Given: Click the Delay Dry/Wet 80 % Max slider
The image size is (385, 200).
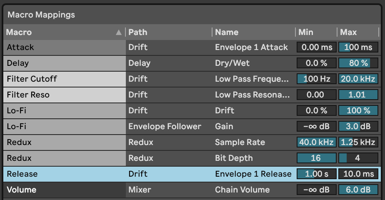Looking at the screenshot, I should (358, 63).
